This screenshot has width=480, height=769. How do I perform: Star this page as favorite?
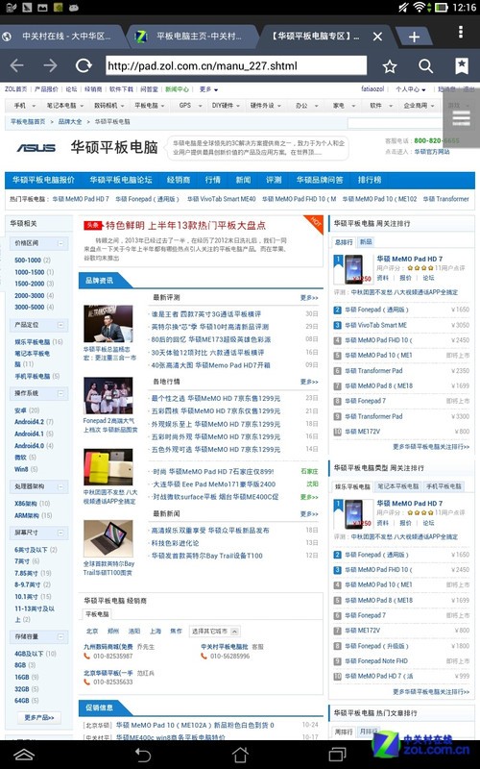click(390, 66)
